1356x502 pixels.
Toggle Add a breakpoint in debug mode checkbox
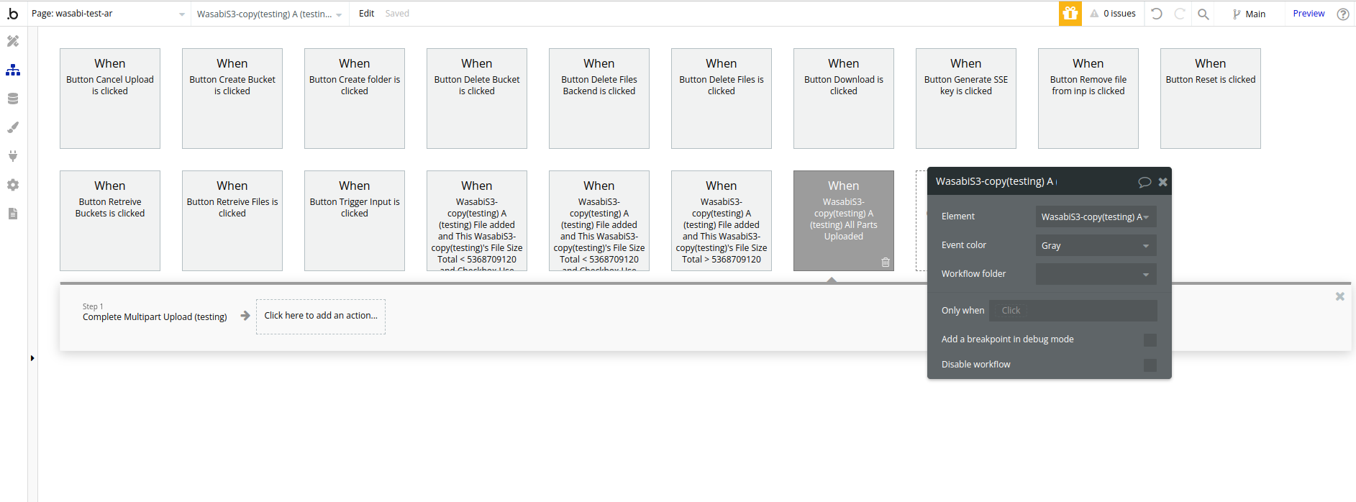point(1150,340)
